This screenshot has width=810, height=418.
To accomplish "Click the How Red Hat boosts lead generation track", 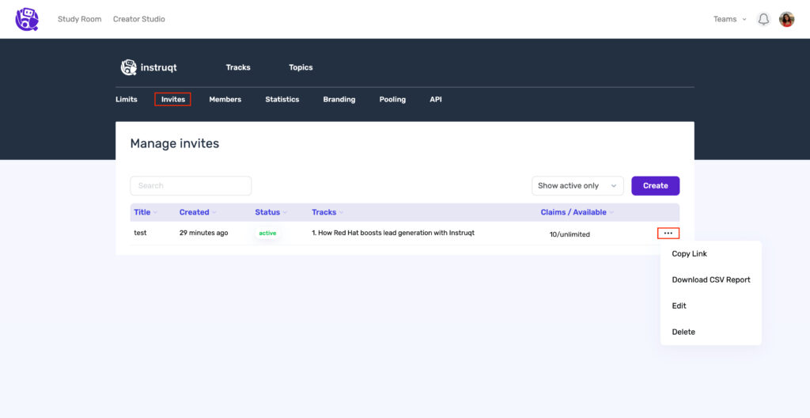I will (393, 233).
